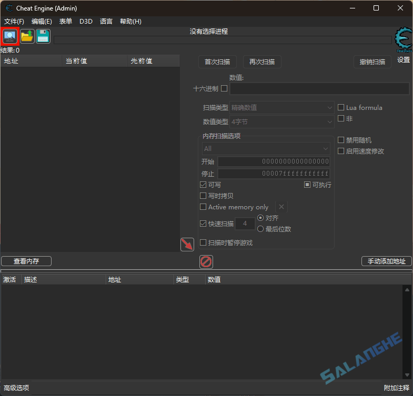Click the 首次扫描 first scan button
Viewport: 413px width, 396px height.
(217, 62)
